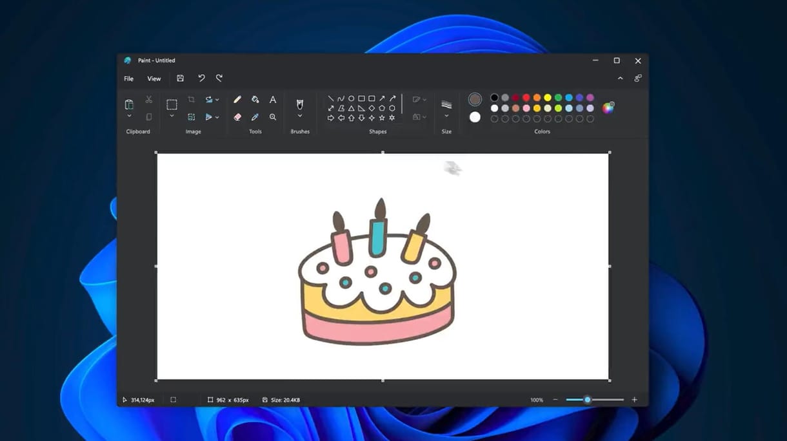Pick the Right arrow shape
This screenshot has width=787, height=441.
pyautogui.click(x=331, y=118)
